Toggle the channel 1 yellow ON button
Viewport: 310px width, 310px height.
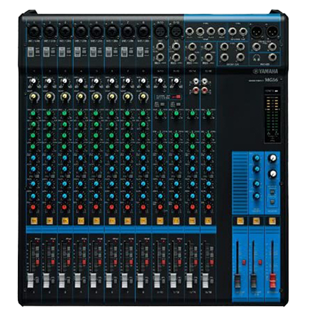pos(33,221)
